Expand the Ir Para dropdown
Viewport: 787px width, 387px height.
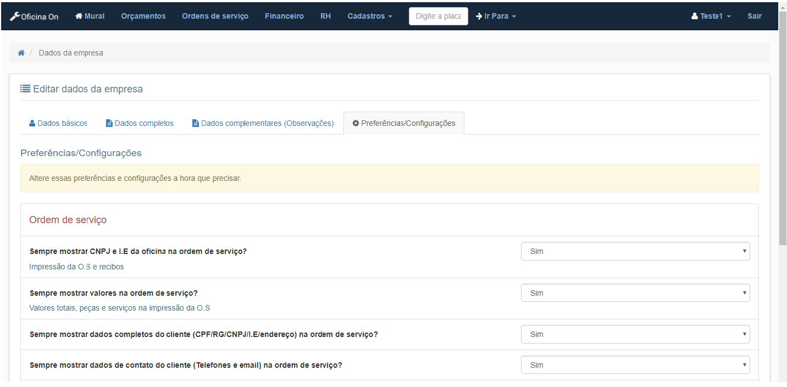[x=496, y=16]
